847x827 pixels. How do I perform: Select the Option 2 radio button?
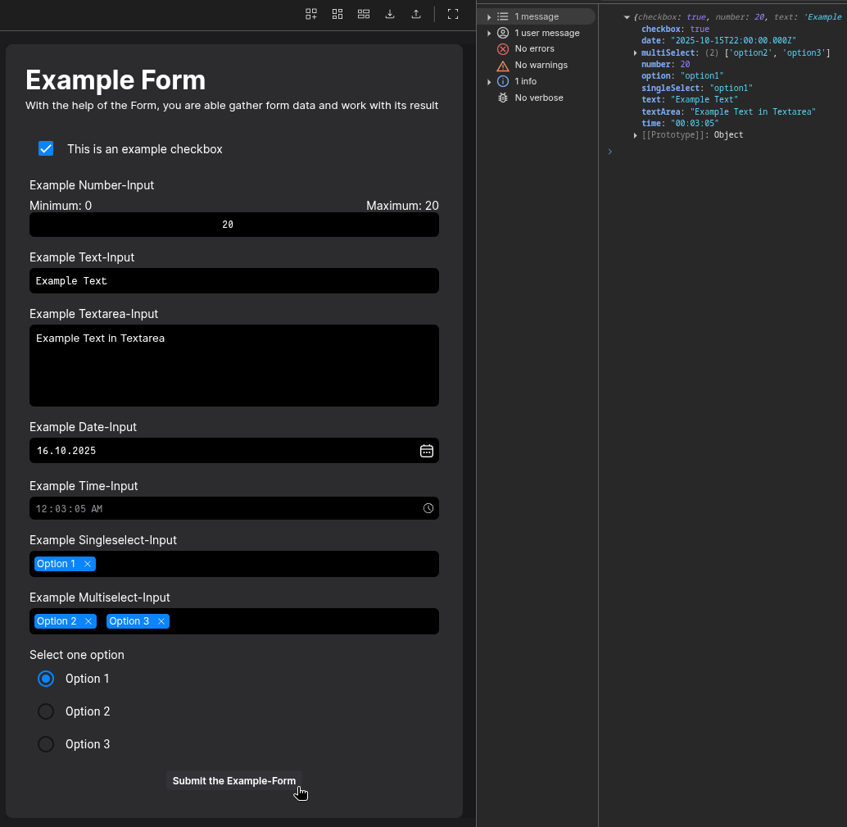pos(46,711)
